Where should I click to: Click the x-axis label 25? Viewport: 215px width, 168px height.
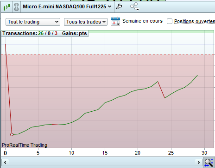tap(171, 153)
